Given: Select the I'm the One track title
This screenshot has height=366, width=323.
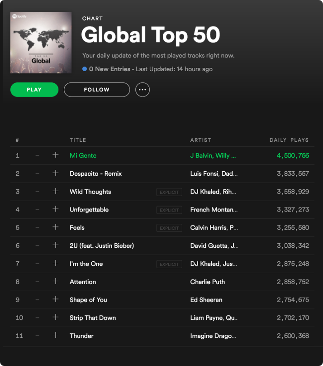Looking at the screenshot, I should click(x=86, y=264).
